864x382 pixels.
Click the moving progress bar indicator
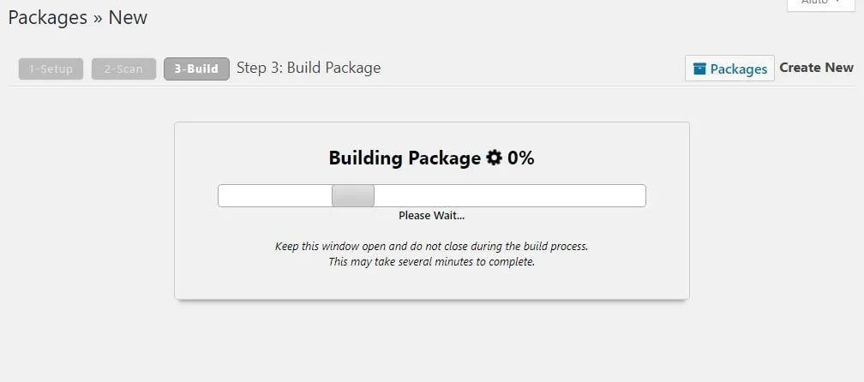[x=353, y=195]
